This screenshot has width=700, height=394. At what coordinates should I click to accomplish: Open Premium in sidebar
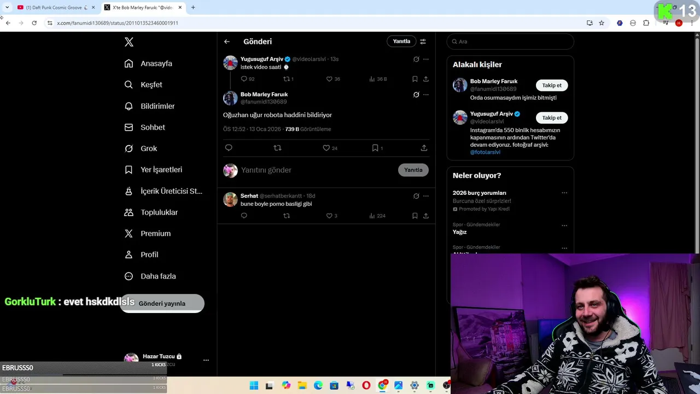[x=147, y=234]
